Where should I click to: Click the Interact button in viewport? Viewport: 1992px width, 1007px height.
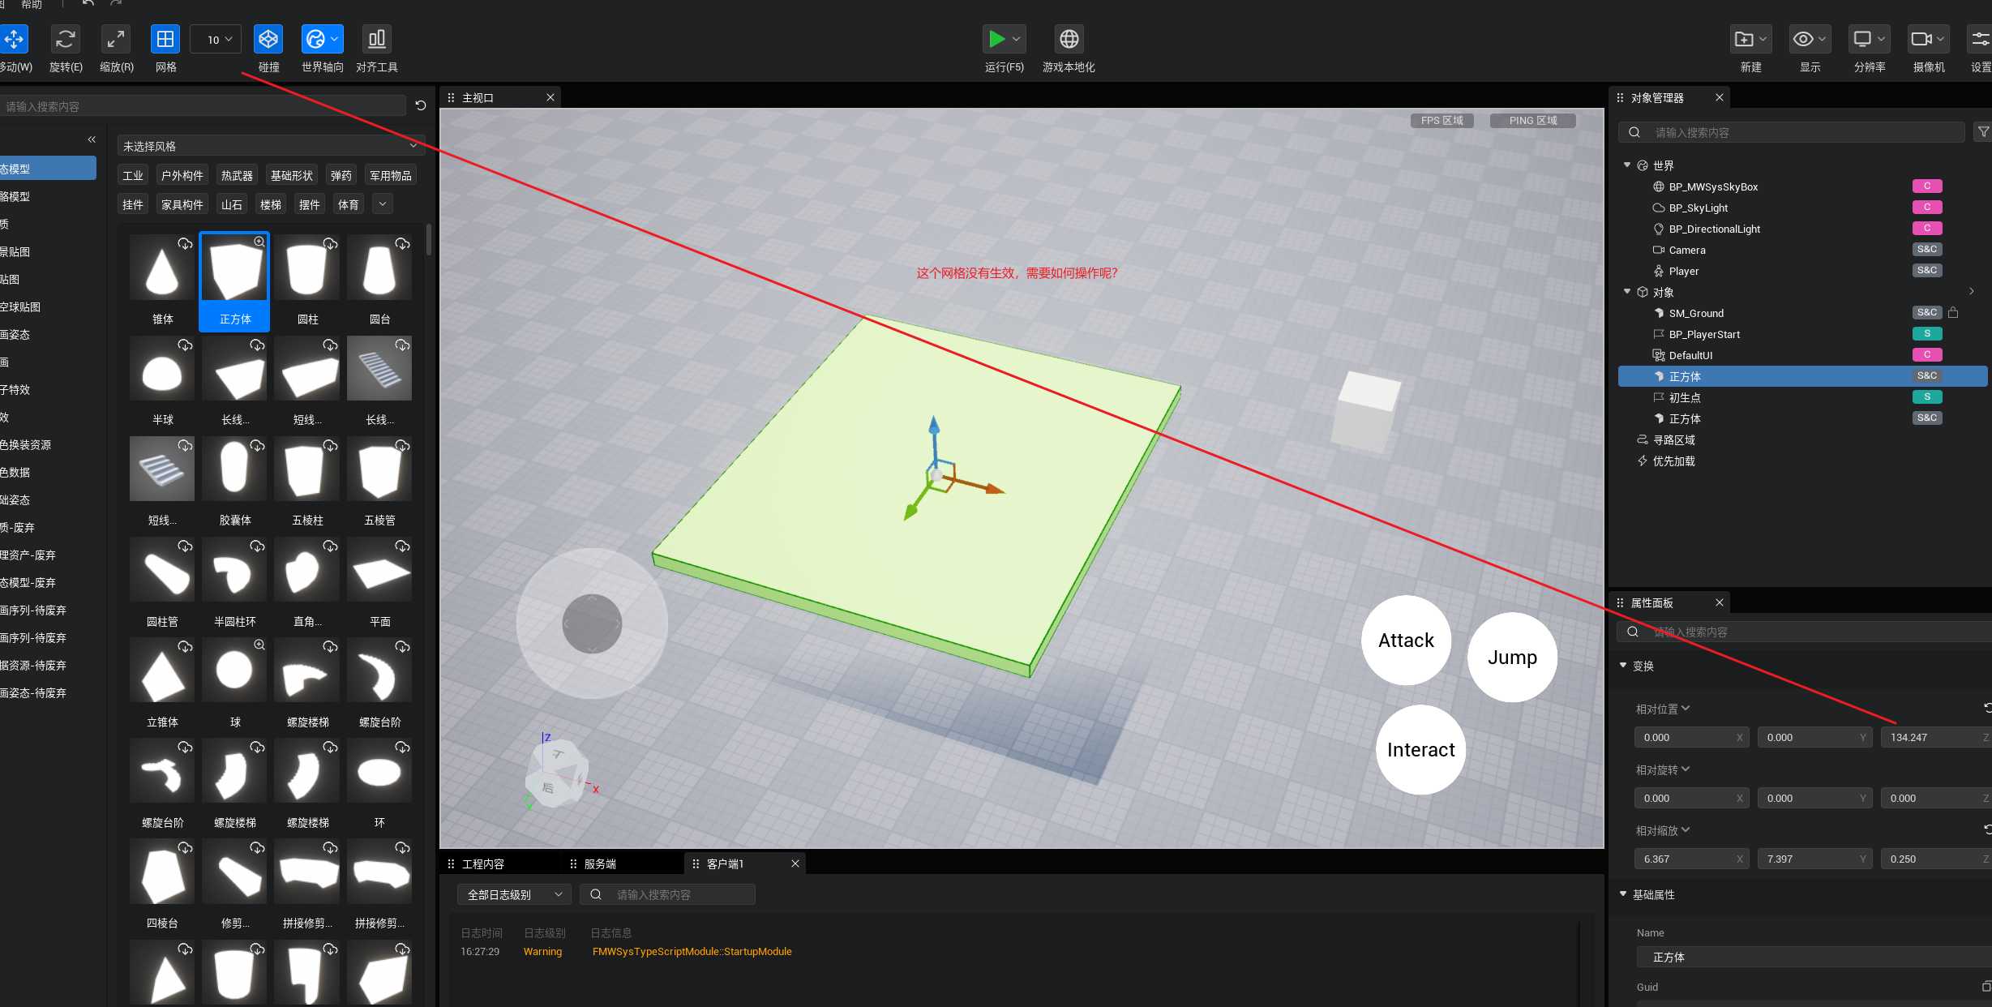[x=1420, y=749]
